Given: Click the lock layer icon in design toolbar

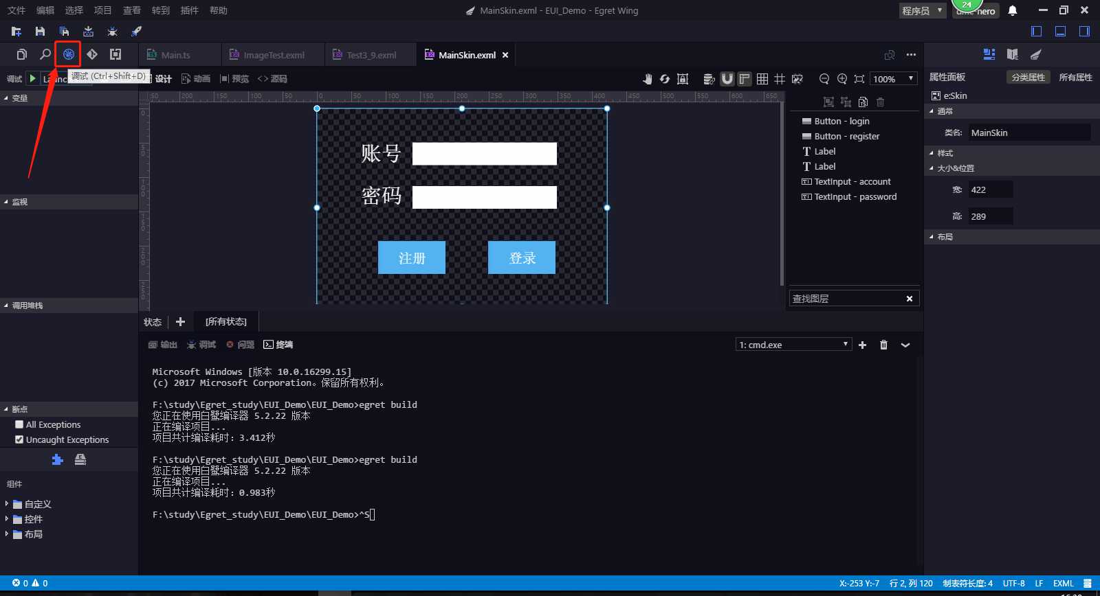Looking at the screenshot, I should [683, 79].
